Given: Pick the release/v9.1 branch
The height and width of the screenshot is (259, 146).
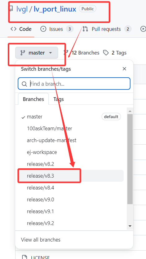Looking at the screenshot, I should click(x=71, y=211).
